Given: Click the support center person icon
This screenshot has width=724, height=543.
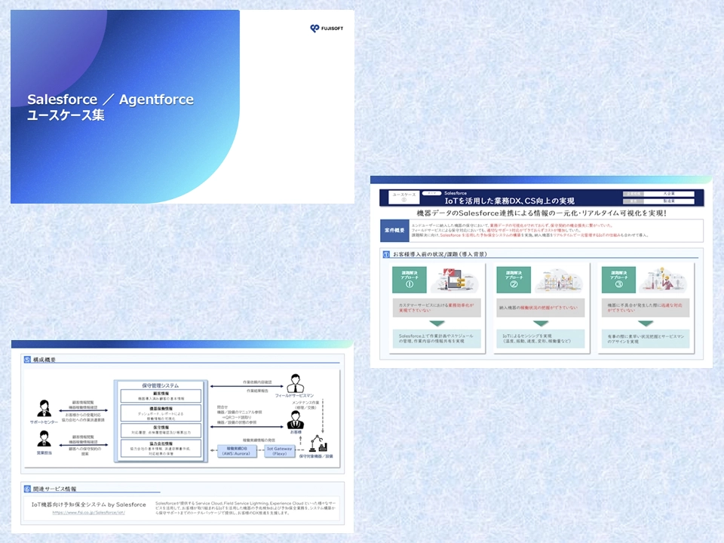Looking at the screenshot, I should click(x=44, y=407).
